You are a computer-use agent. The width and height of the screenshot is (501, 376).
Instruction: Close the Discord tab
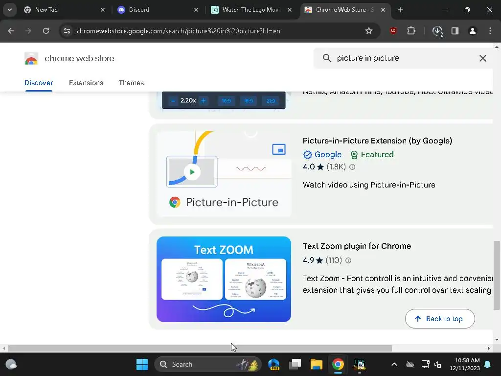[196, 10]
